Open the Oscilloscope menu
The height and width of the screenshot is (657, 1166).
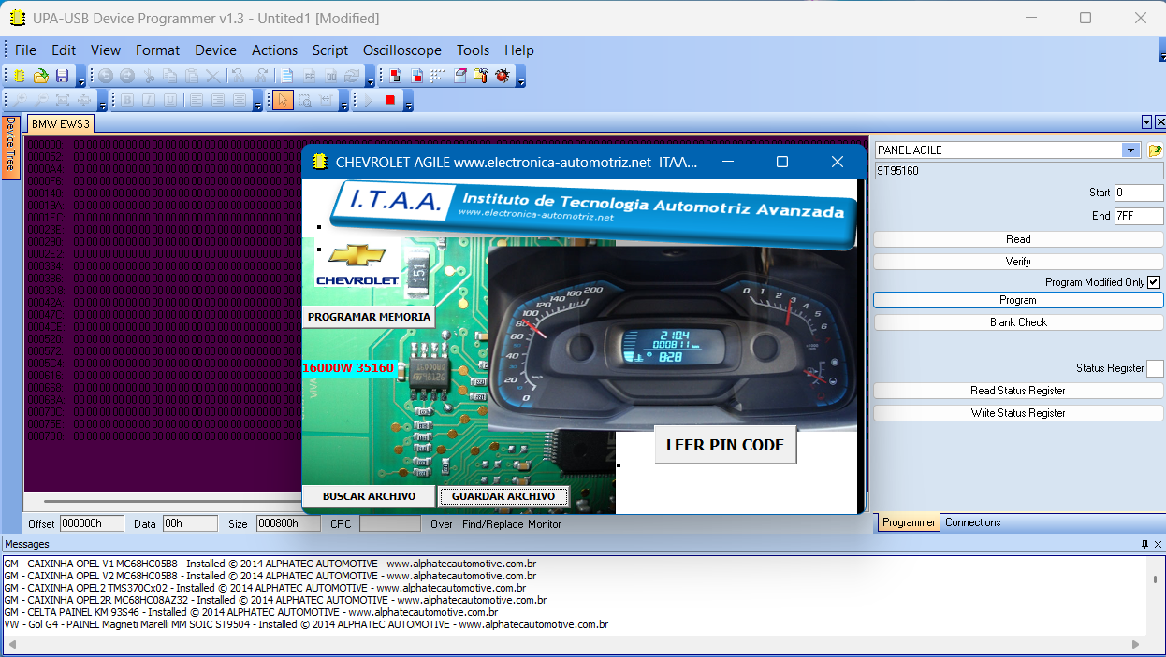pyautogui.click(x=402, y=50)
